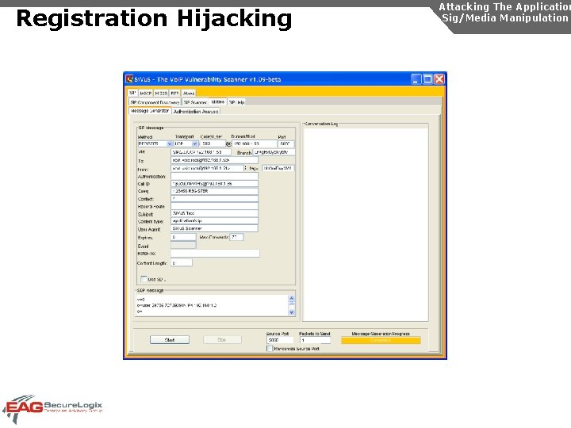This screenshot has height=428, width=571.
Task: Click the Call ID field
Action: 214,184
